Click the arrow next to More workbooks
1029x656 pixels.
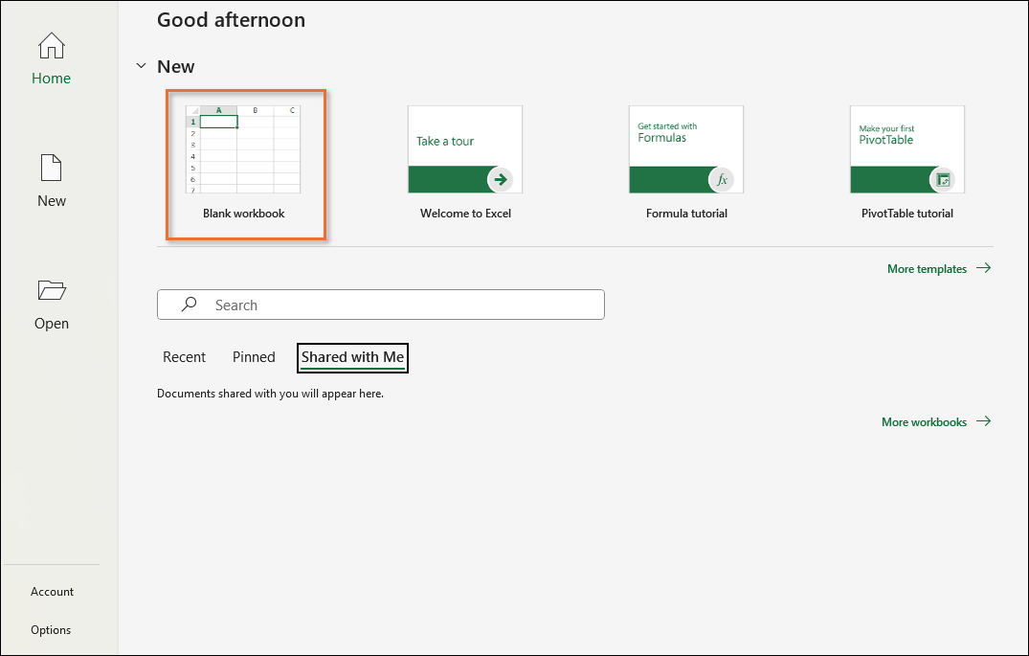(983, 421)
